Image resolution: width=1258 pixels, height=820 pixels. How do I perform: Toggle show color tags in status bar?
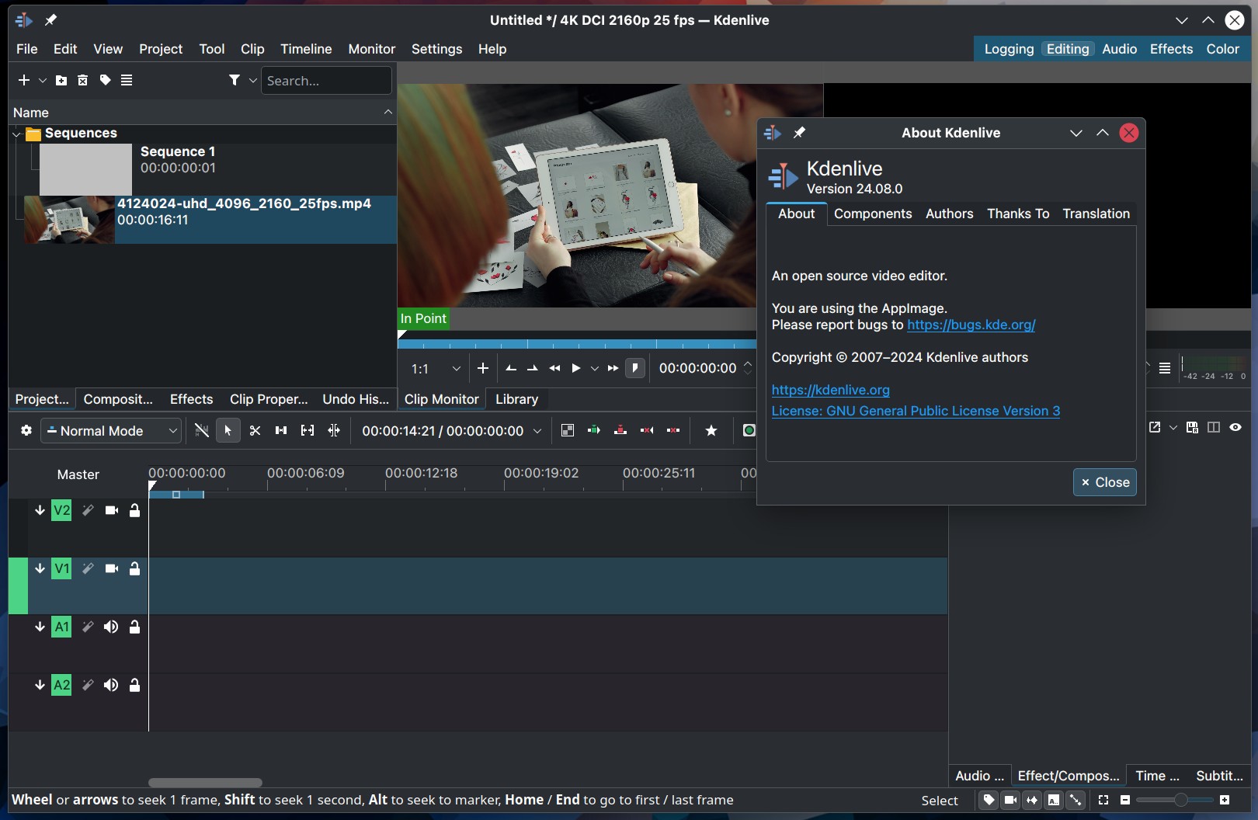pyautogui.click(x=989, y=800)
